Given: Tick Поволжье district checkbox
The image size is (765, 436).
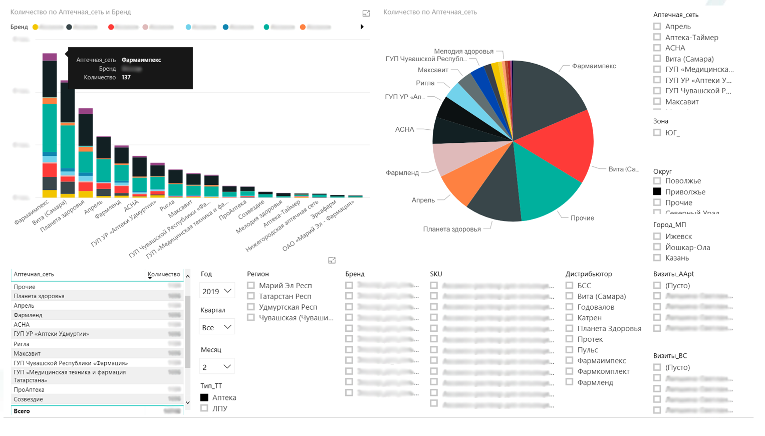Looking at the screenshot, I should point(657,180).
